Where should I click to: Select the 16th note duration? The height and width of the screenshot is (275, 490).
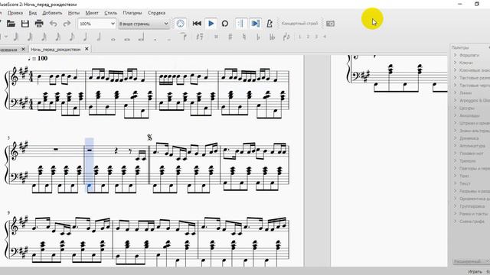pos(58,37)
